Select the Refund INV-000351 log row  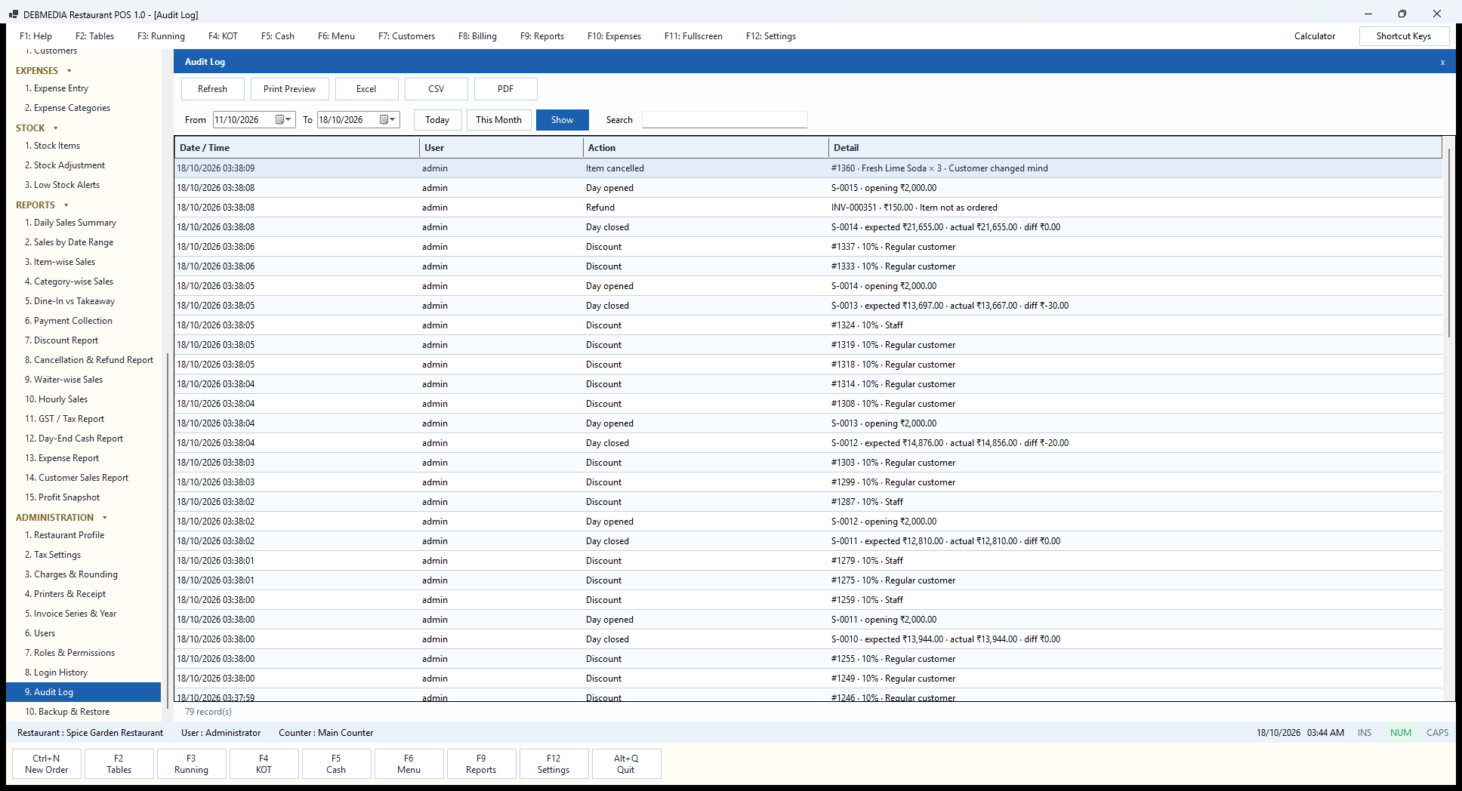click(808, 208)
